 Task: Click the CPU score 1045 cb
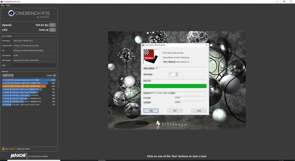[44, 30]
